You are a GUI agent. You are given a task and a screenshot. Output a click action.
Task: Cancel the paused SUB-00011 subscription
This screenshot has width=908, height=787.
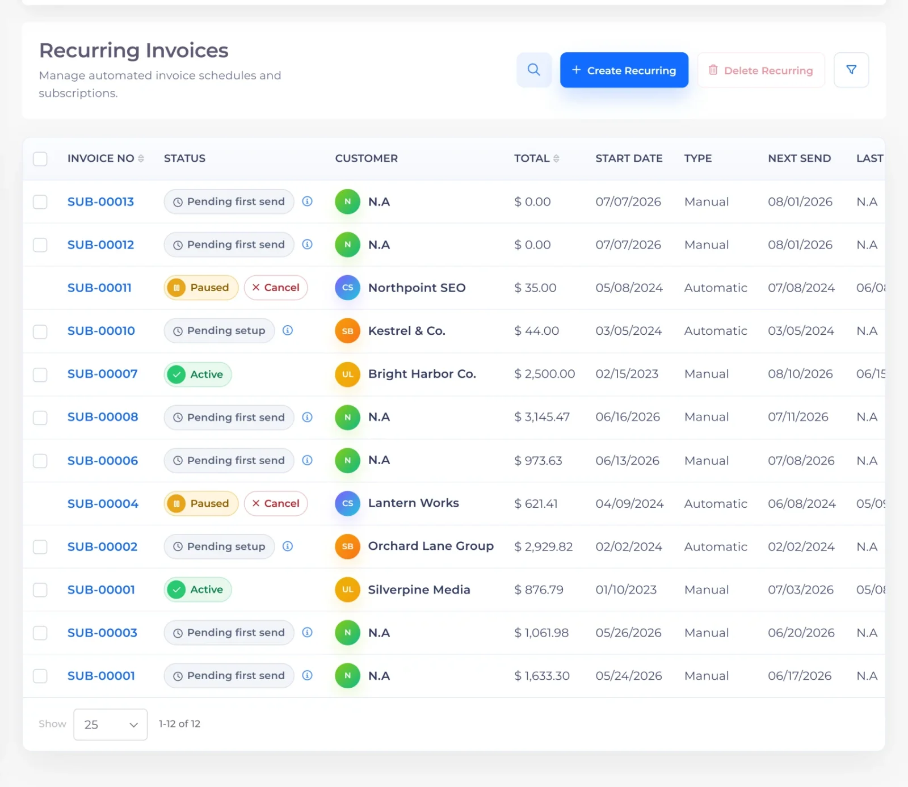pos(276,288)
